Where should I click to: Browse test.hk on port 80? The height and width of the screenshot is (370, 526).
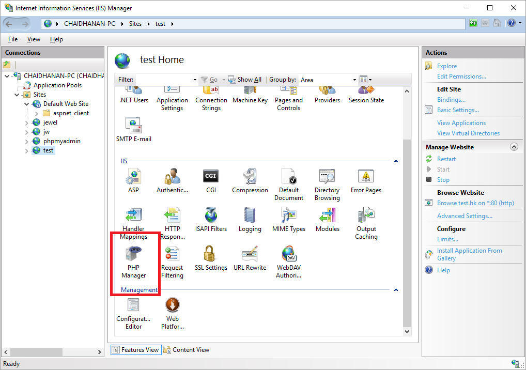[x=475, y=203]
